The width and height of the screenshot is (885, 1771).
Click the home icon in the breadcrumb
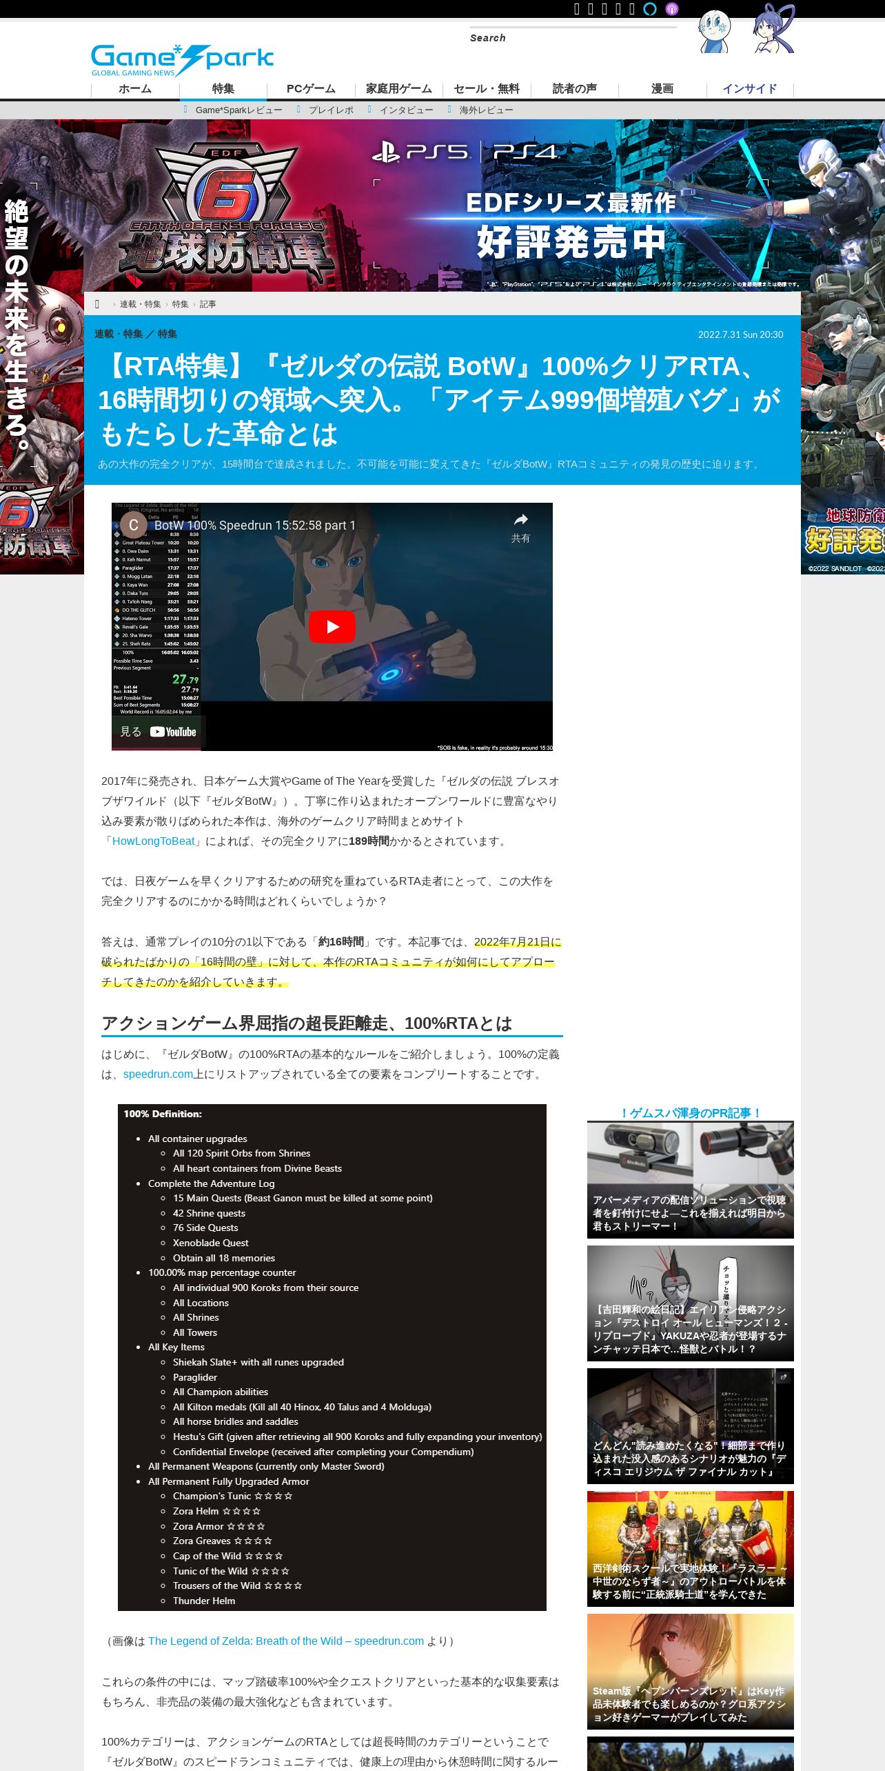tap(97, 304)
